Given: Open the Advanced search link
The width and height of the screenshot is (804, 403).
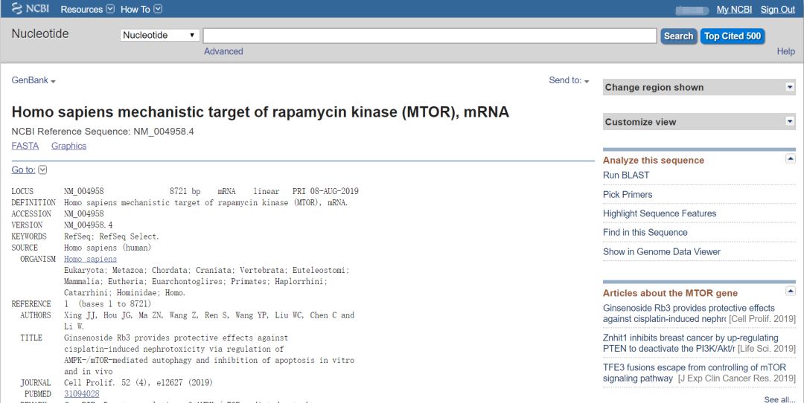Looking at the screenshot, I should click(223, 51).
